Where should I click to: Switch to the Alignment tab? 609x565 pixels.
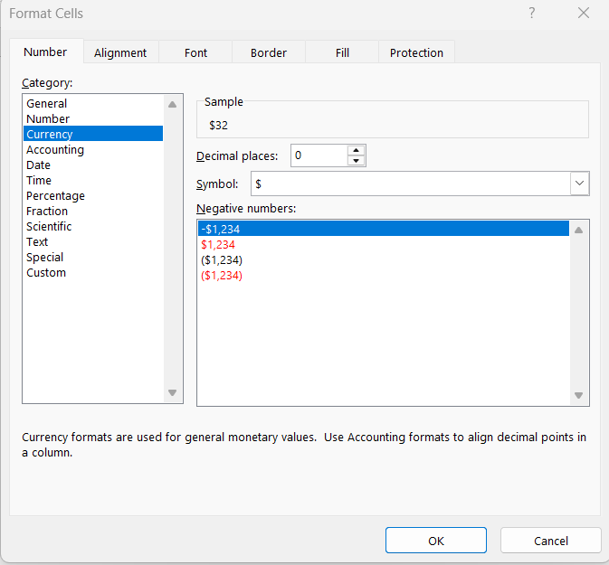120,53
